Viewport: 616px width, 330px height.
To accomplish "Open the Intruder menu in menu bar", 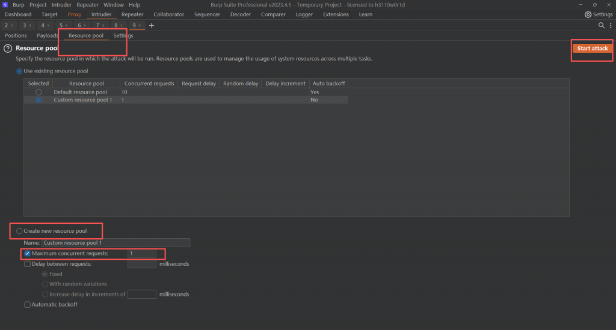I will click(x=61, y=5).
